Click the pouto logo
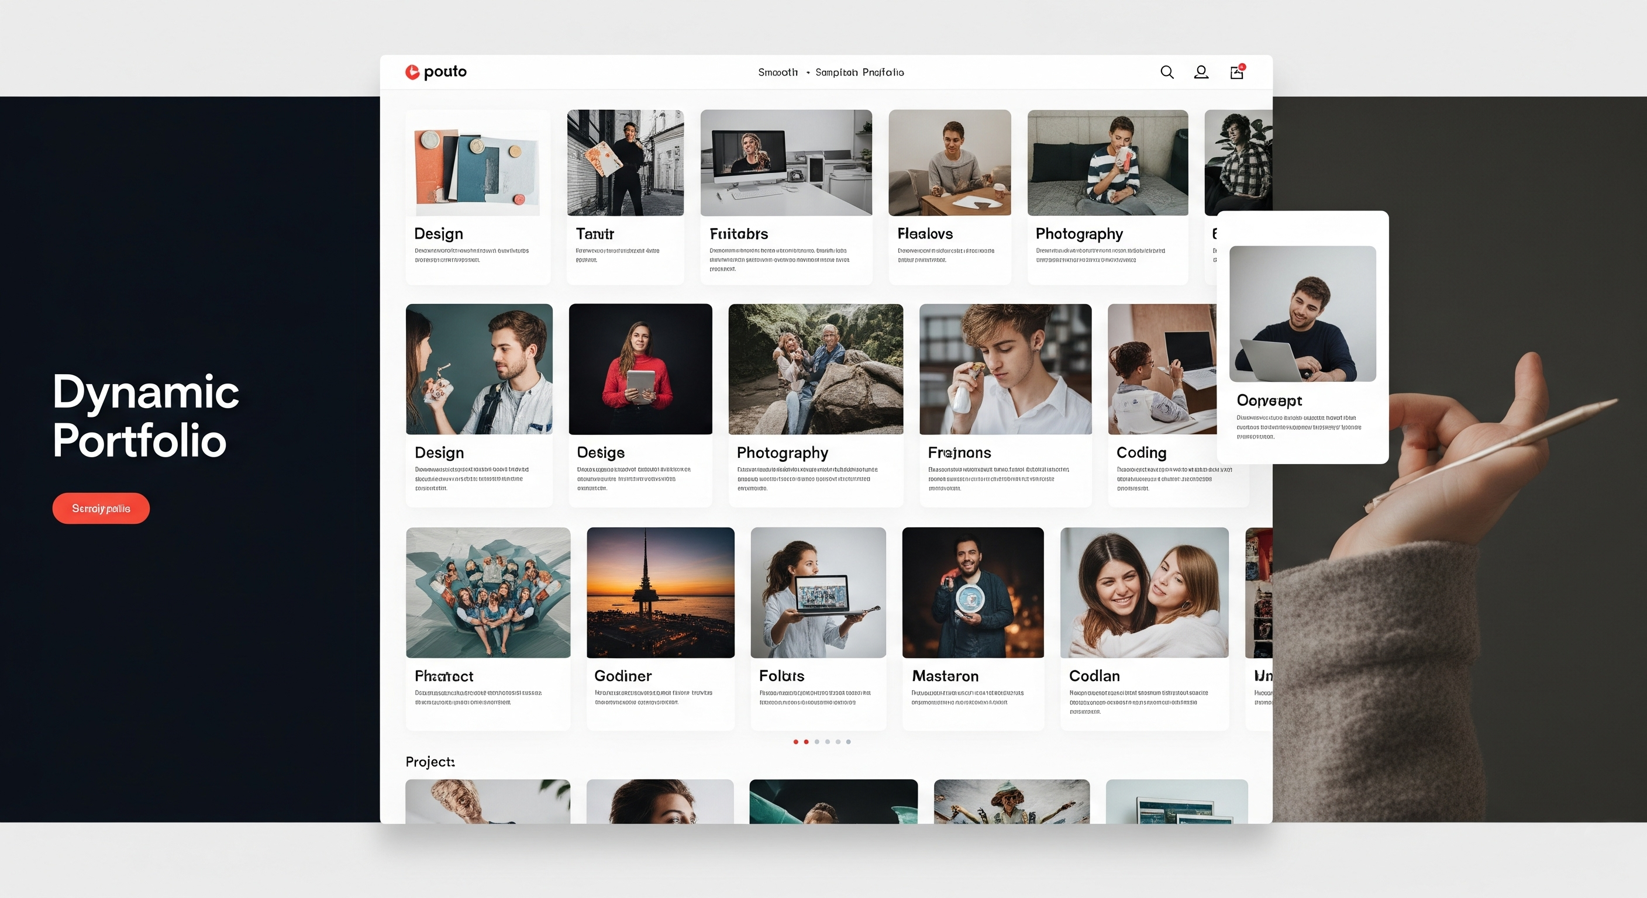 (x=437, y=71)
